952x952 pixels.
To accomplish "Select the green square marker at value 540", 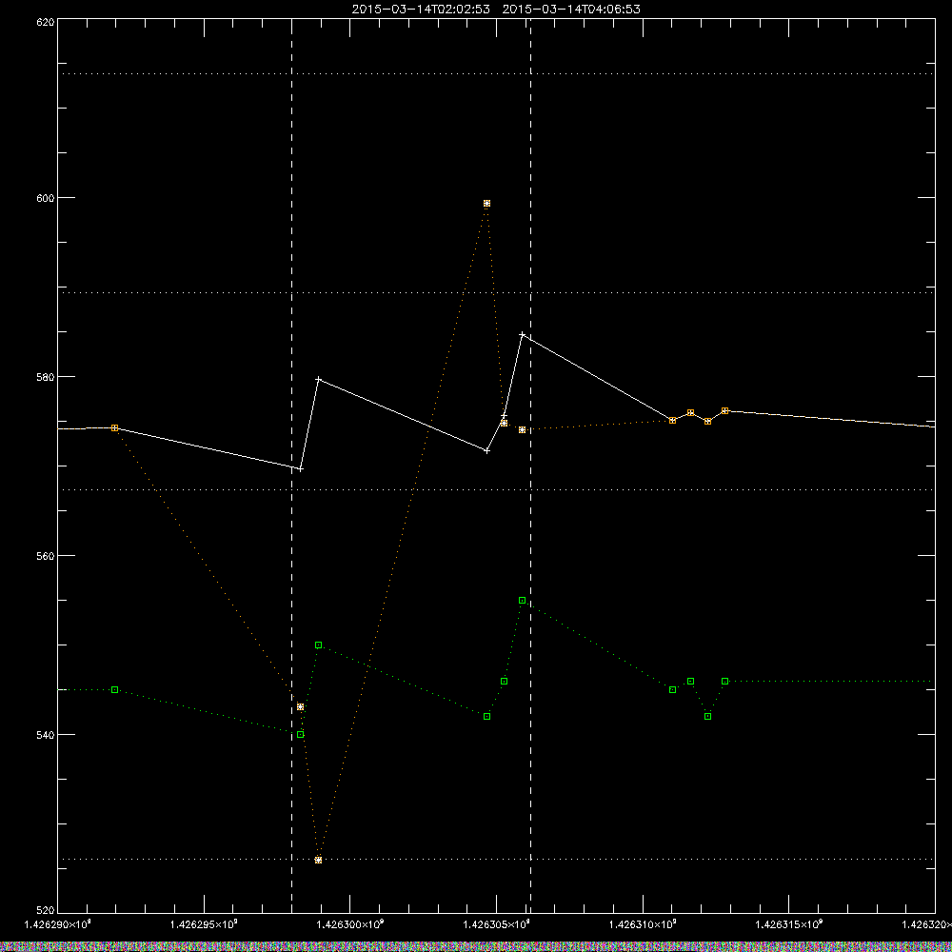I will click(x=301, y=735).
